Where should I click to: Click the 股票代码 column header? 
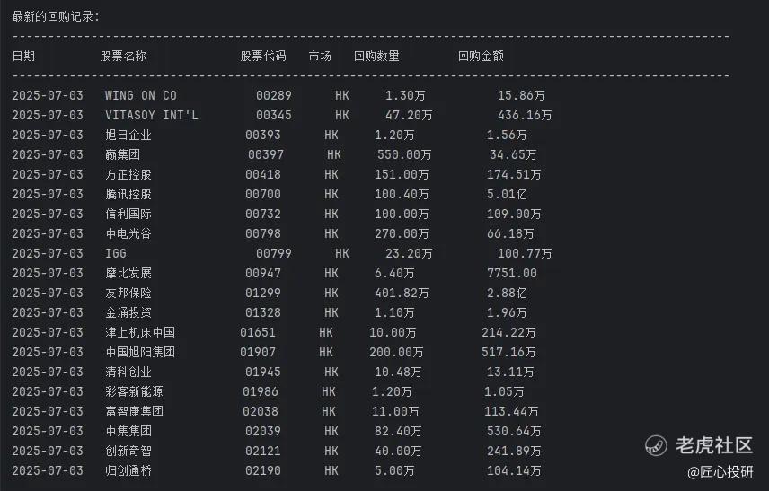point(263,56)
